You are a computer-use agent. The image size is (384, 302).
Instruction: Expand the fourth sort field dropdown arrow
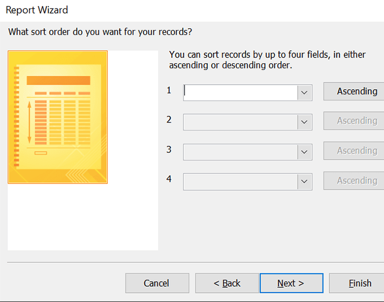[x=304, y=182]
